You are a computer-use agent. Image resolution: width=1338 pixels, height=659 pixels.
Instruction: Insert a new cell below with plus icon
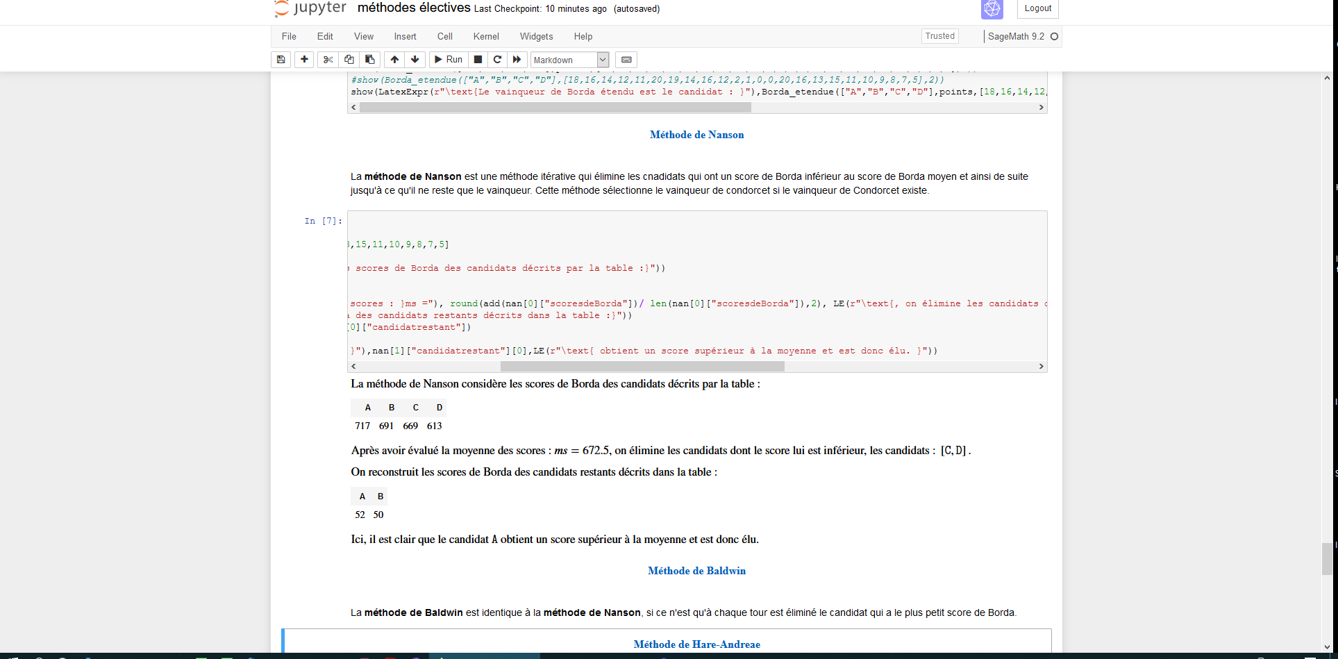pos(304,60)
